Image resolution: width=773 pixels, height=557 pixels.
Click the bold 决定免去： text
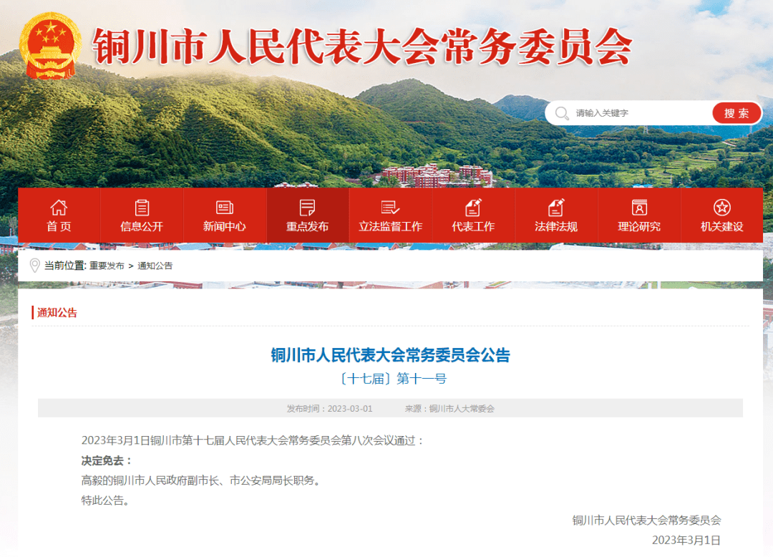coord(107,461)
